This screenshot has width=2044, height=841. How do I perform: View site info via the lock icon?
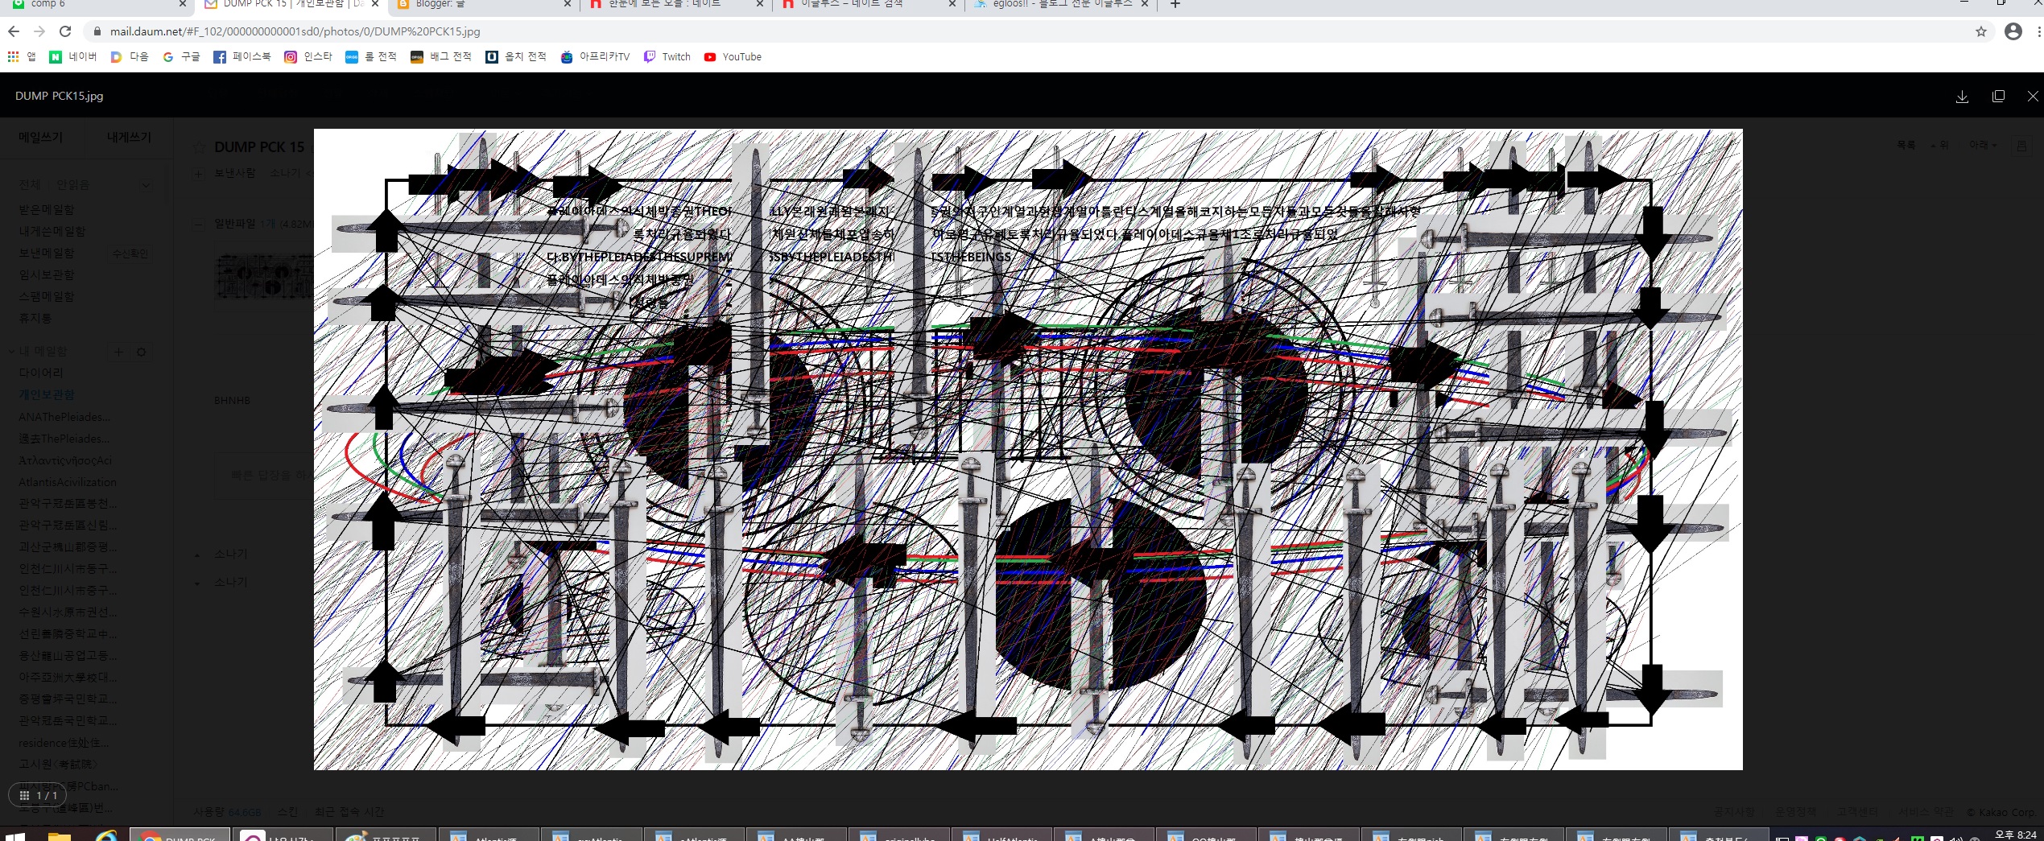point(97,31)
